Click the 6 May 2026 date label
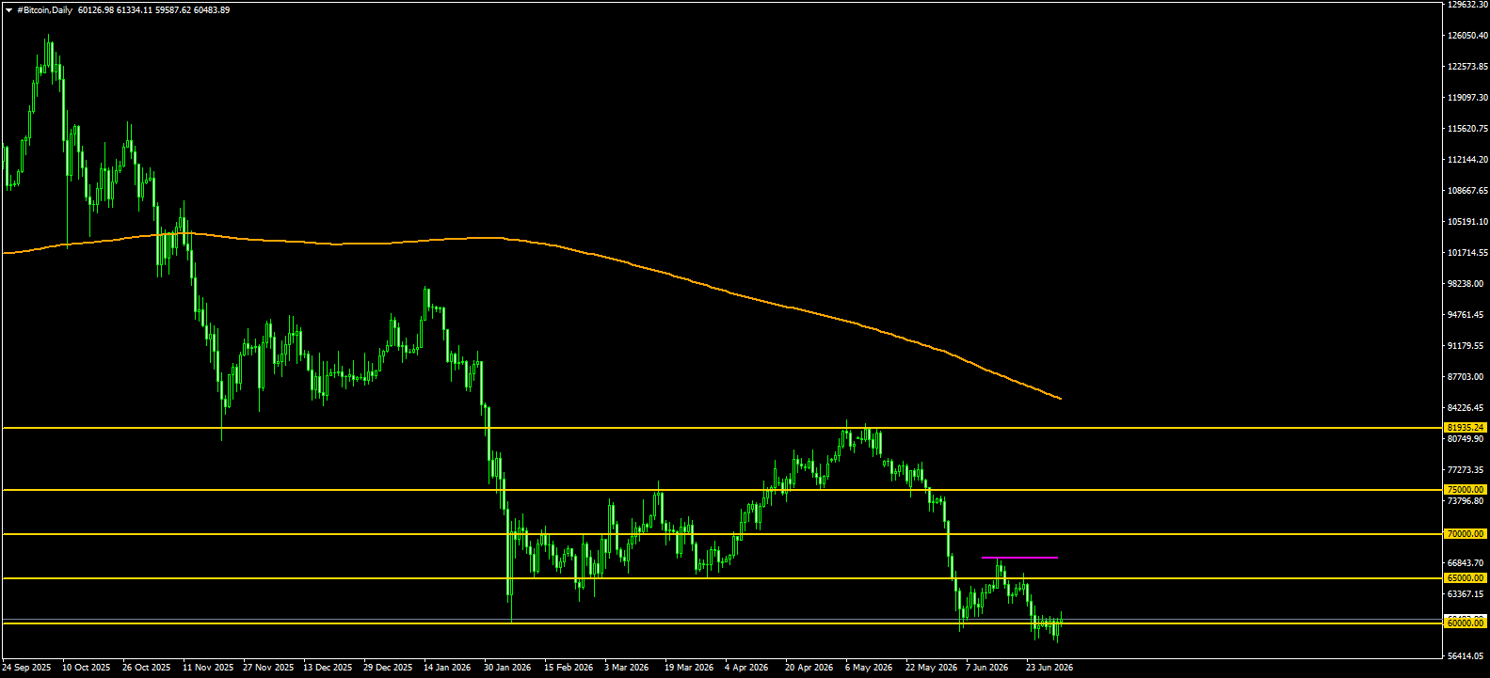Image resolution: width=1490 pixels, height=678 pixels. point(869,668)
